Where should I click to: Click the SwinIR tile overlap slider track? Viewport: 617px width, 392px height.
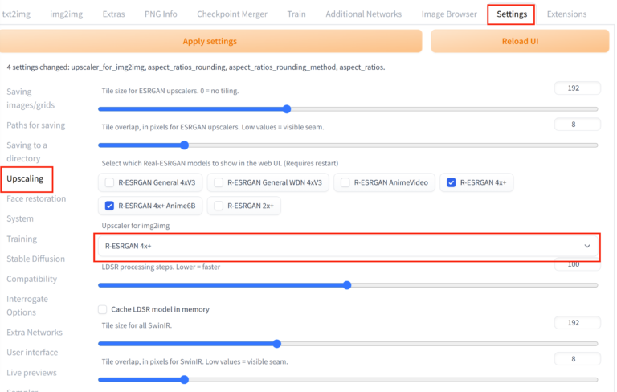pos(348,380)
